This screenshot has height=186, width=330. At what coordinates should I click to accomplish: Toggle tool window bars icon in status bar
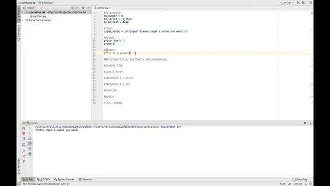click(19, 184)
